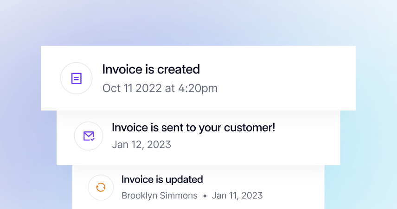Click the "Oct 11 2022 at 4:20pm" timestamp
Viewport: 397px width, 209px height.
click(x=160, y=88)
